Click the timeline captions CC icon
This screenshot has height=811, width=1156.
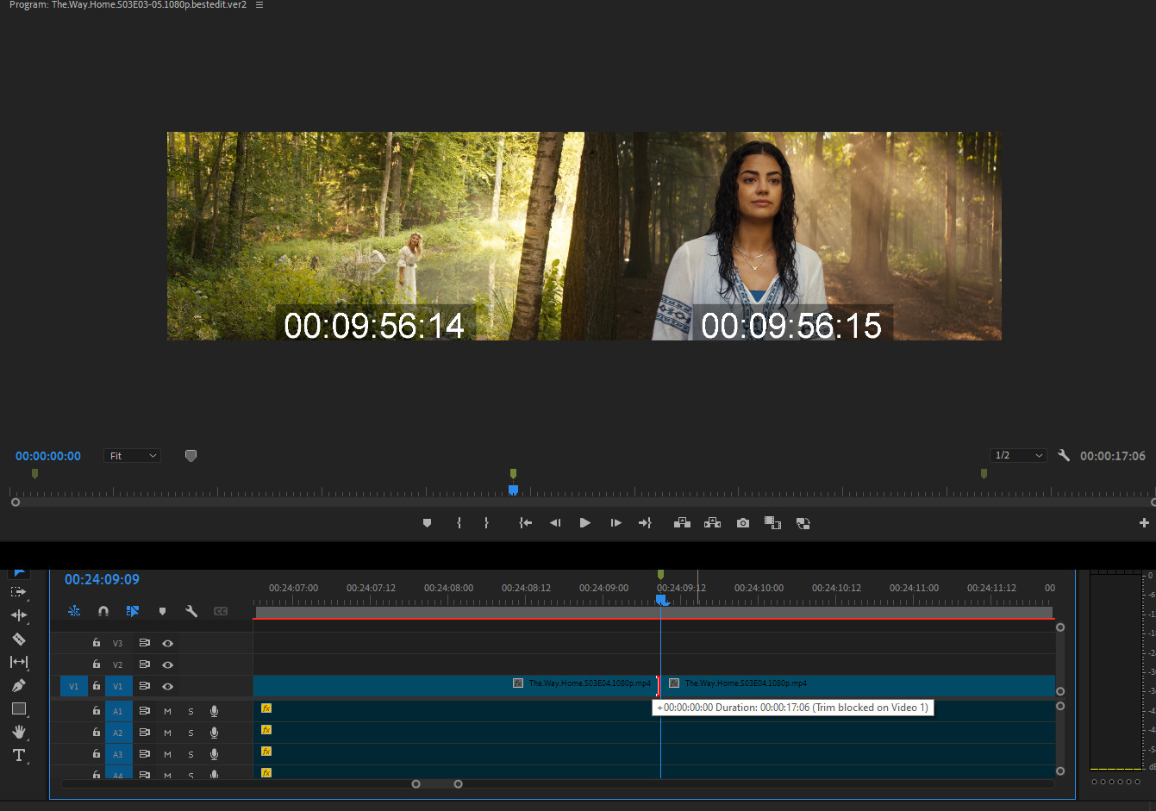(221, 611)
